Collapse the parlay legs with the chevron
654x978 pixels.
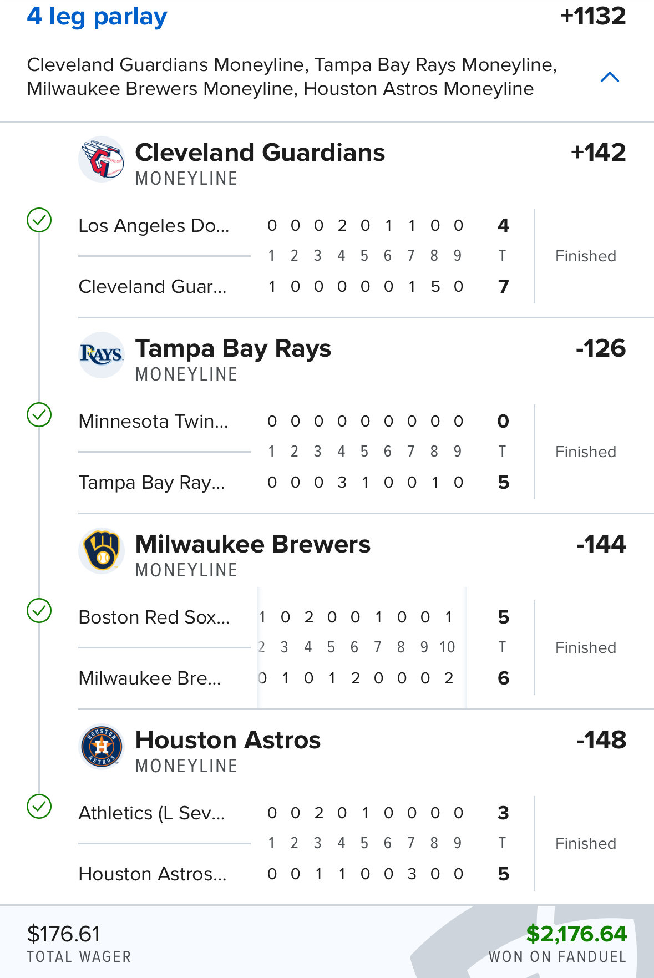[610, 77]
